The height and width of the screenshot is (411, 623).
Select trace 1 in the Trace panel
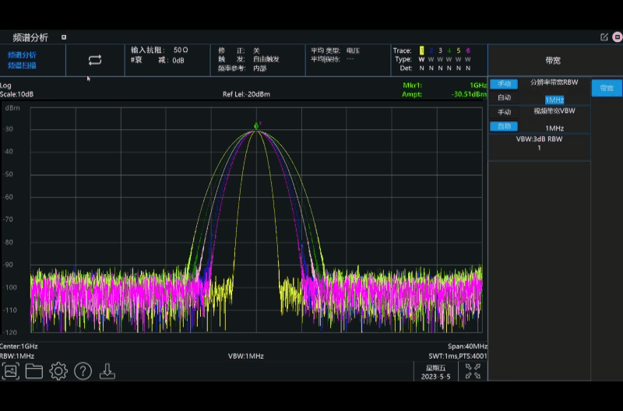421,51
